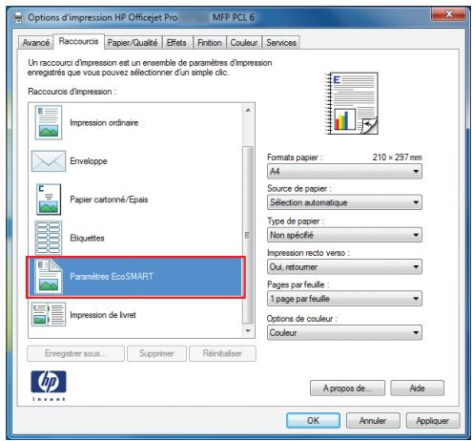Viewport: 472px width, 441px height.
Task: Pick the Etiquettes labels icon
Action: (49, 238)
